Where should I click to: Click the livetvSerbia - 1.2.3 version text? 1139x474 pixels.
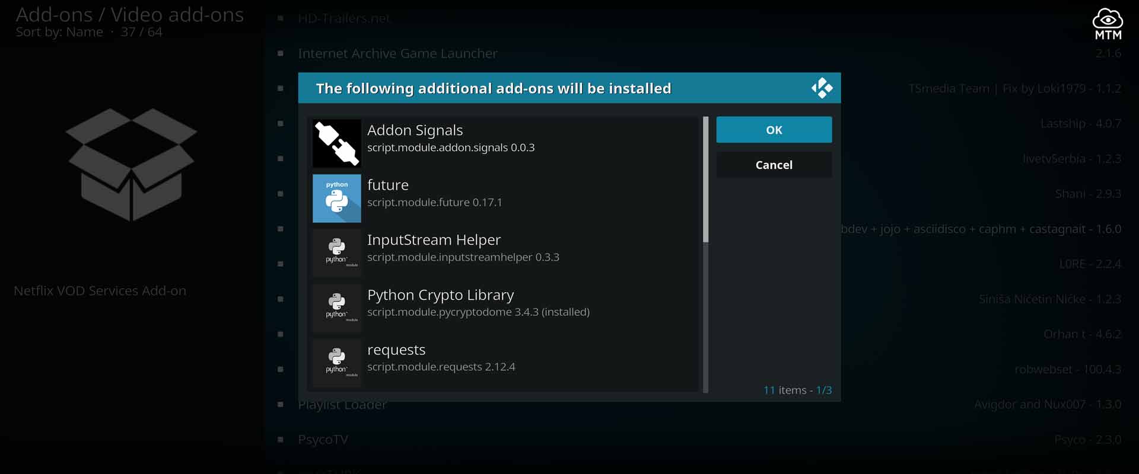tap(1072, 159)
